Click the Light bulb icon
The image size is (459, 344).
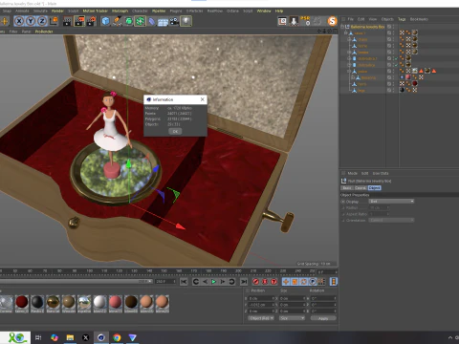pos(186,21)
